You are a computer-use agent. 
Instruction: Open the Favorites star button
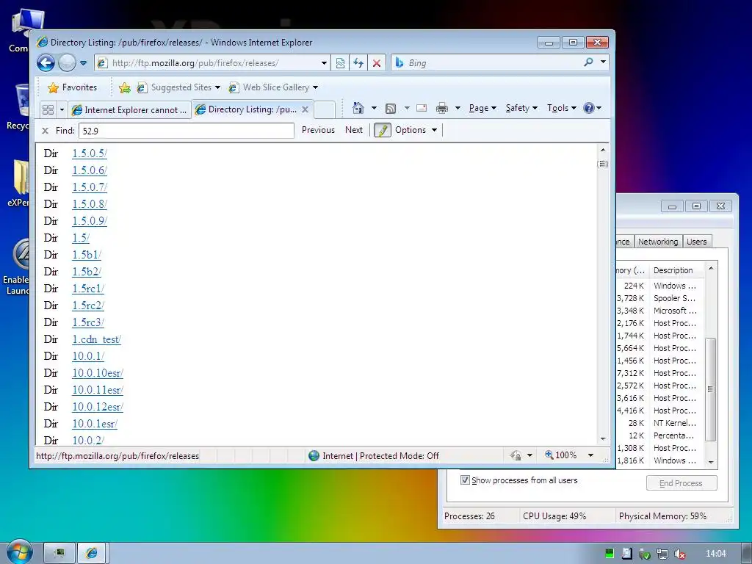pyautogui.click(x=73, y=87)
